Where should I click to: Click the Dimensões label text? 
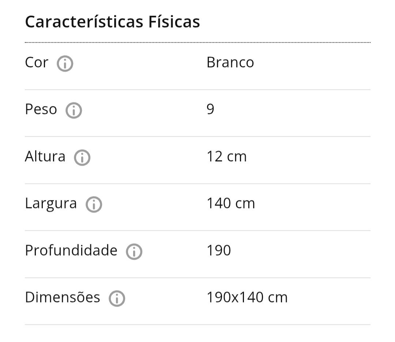(63, 297)
